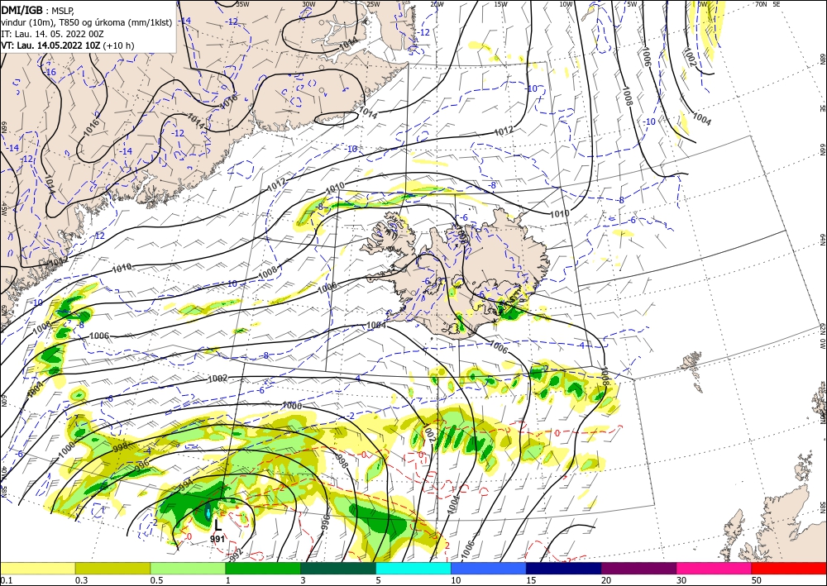Click the navy 15–20 mm legend swatch
827x586 pixels.
click(564, 568)
